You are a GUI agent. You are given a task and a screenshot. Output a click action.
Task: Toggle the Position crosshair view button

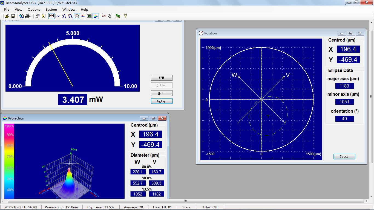77,16
